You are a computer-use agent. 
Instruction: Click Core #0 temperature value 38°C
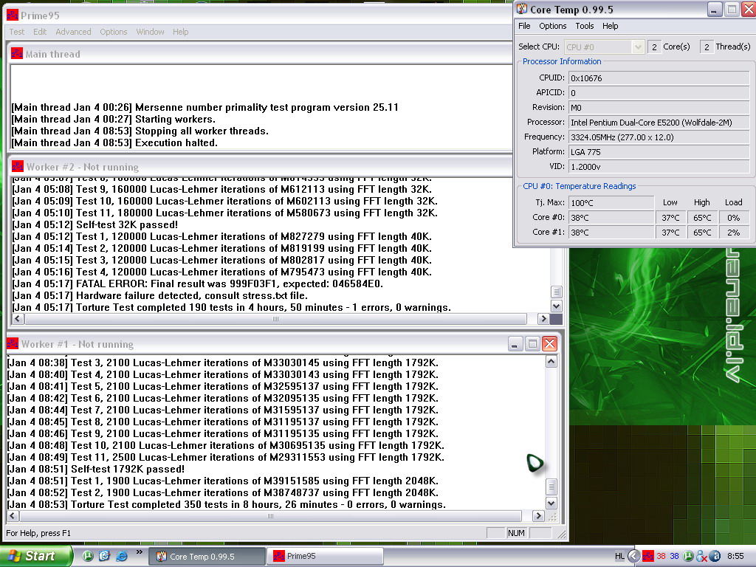(x=611, y=218)
